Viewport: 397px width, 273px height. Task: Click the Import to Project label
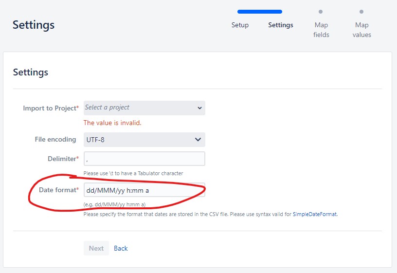[x=51, y=108]
